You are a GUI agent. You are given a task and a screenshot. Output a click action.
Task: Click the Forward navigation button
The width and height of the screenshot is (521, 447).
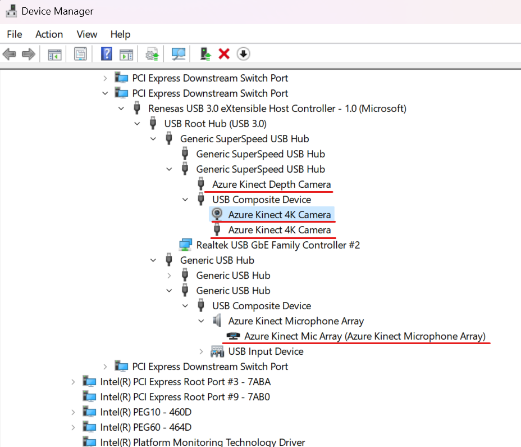pos(27,53)
